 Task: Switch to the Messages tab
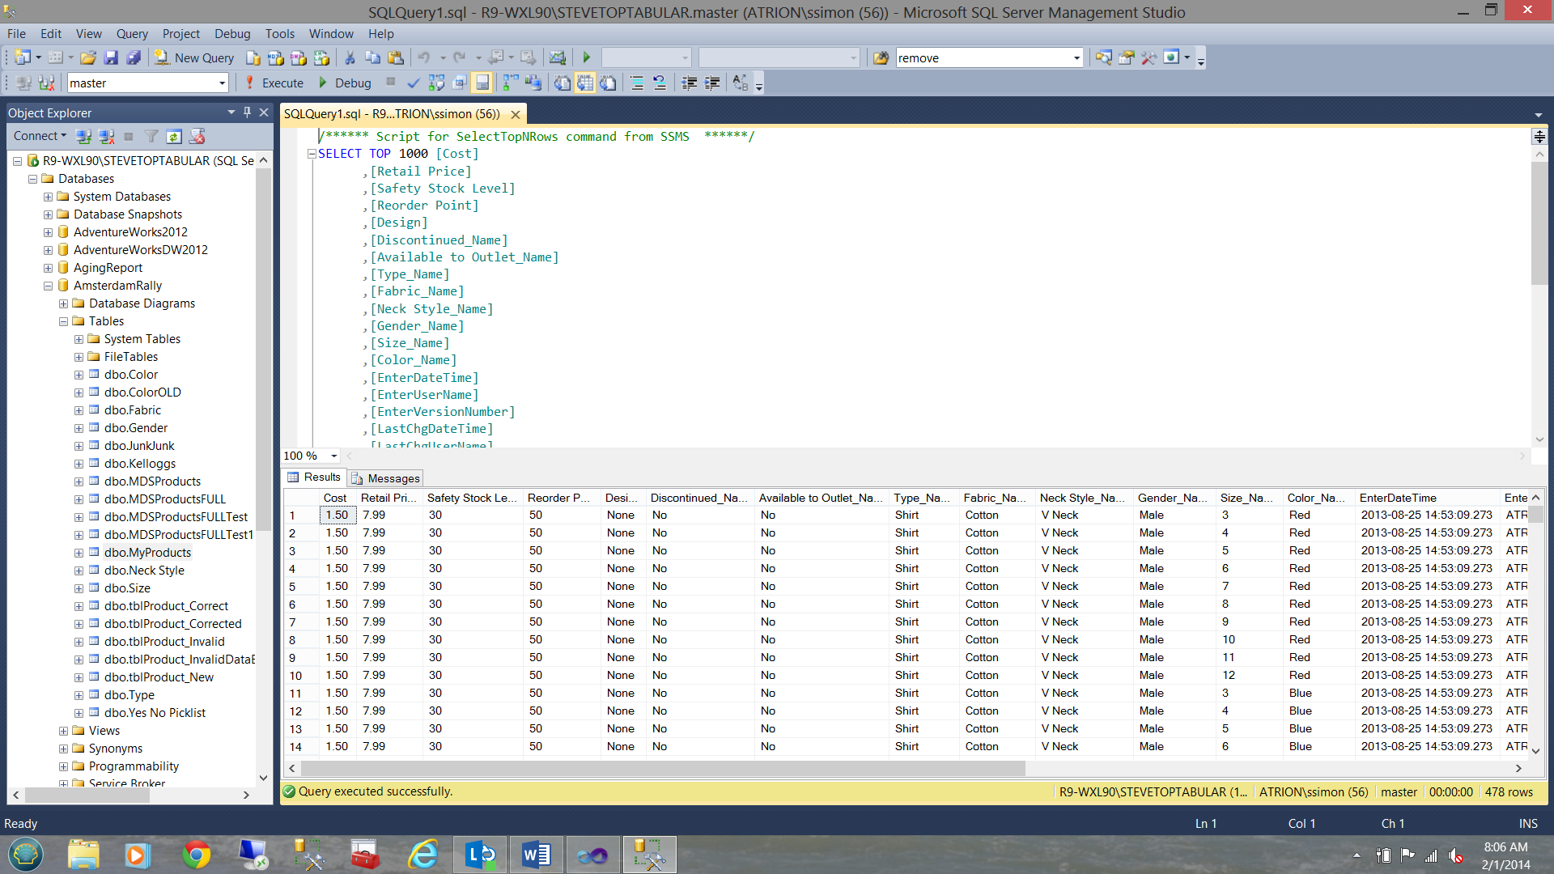386,478
